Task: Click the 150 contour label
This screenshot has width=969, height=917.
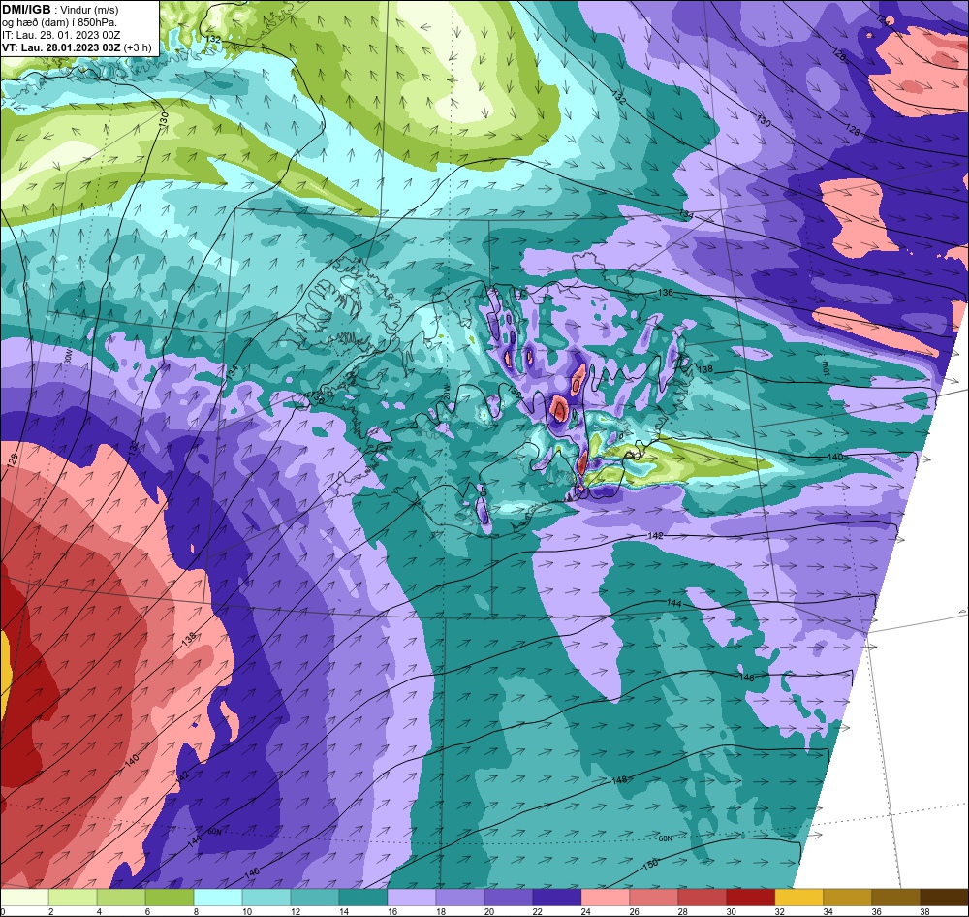Action: [650, 865]
